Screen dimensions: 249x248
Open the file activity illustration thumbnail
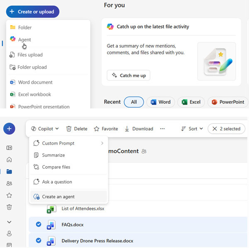click(217, 61)
